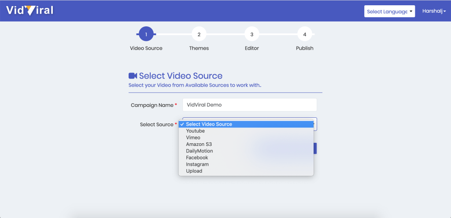The width and height of the screenshot is (451, 218).
Task: Select the Upload source option
Action: click(246, 171)
